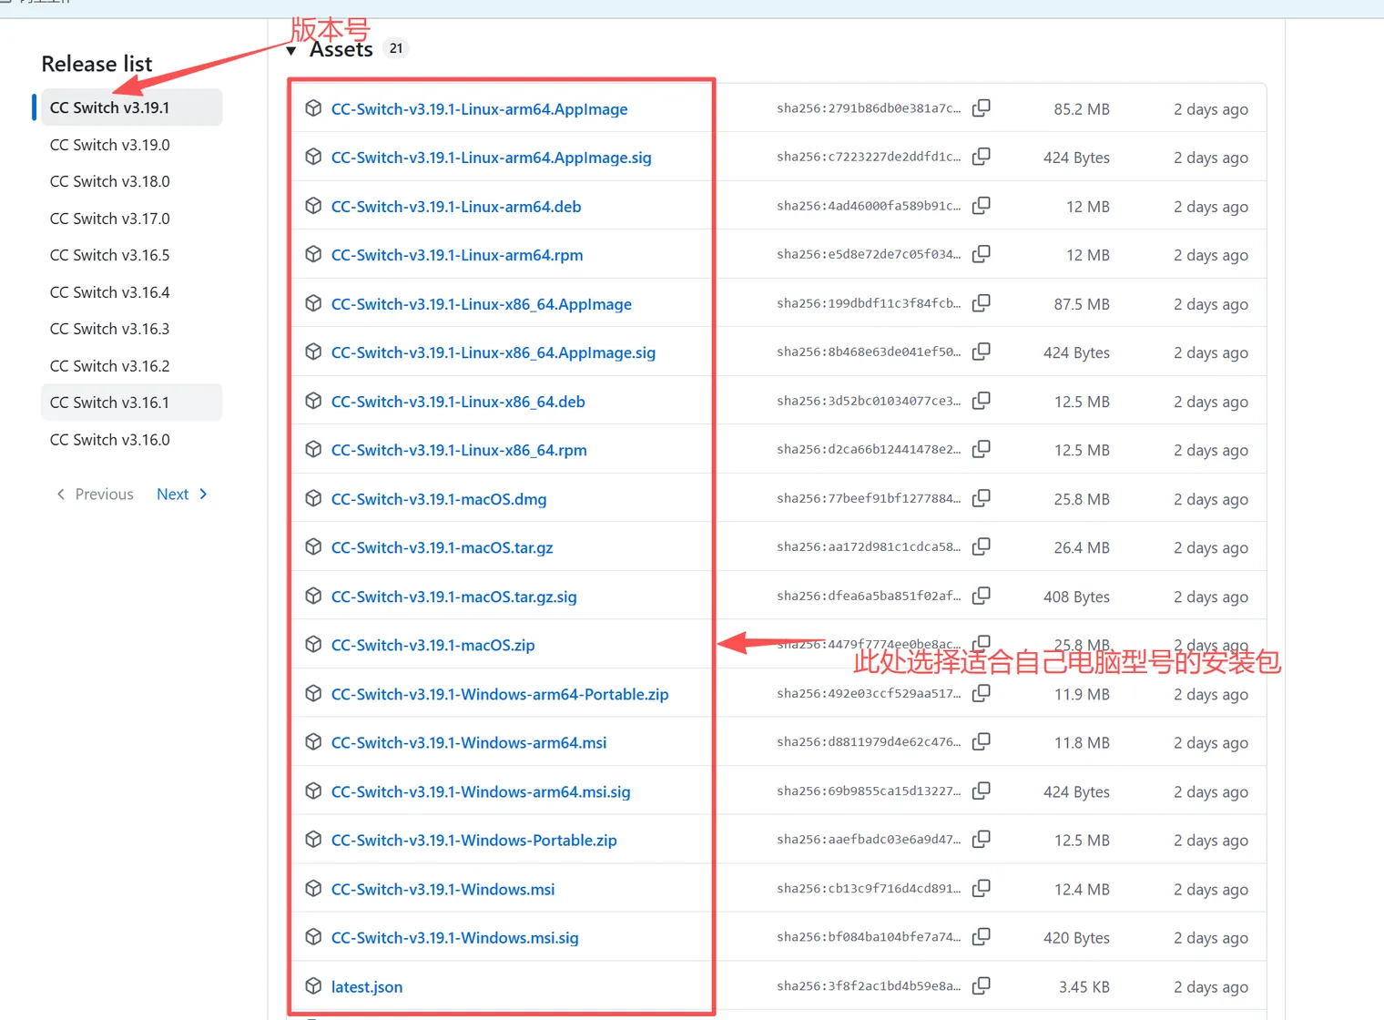Image resolution: width=1384 pixels, height=1020 pixels.
Task: Copy sha256 hash for Linux-arm64.AppImage.sig
Action: click(x=981, y=157)
